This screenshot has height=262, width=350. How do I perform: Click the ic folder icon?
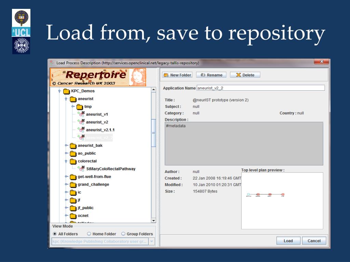point(73,192)
